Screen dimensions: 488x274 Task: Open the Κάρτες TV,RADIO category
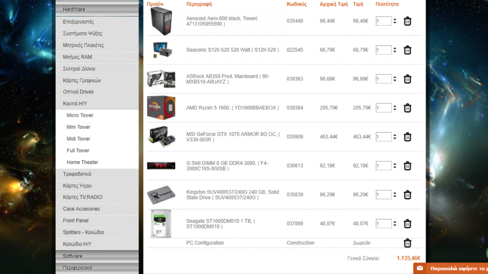(97, 197)
